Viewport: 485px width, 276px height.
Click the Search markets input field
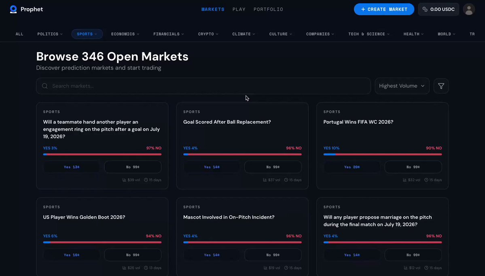[203, 86]
